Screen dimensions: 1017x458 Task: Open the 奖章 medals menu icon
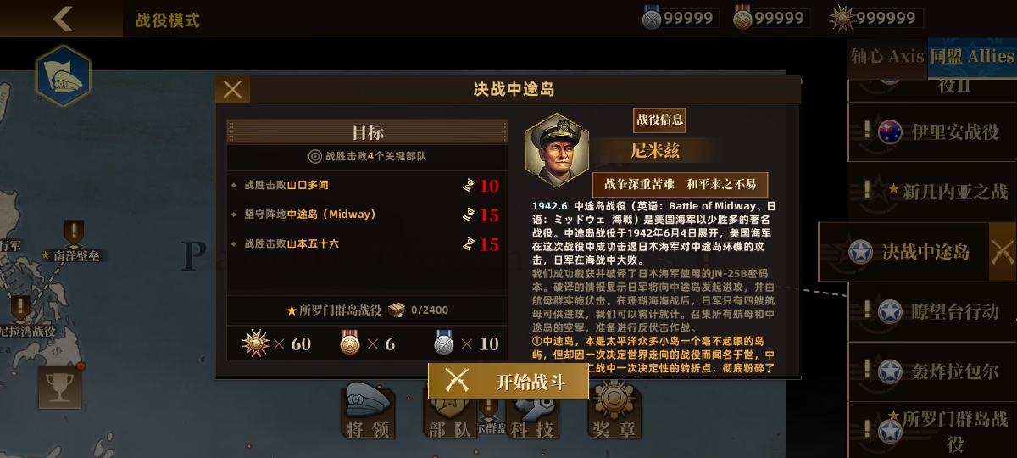(x=614, y=411)
